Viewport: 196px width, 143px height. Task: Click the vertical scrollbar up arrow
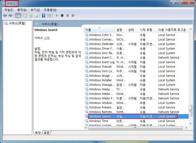click(x=190, y=29)
